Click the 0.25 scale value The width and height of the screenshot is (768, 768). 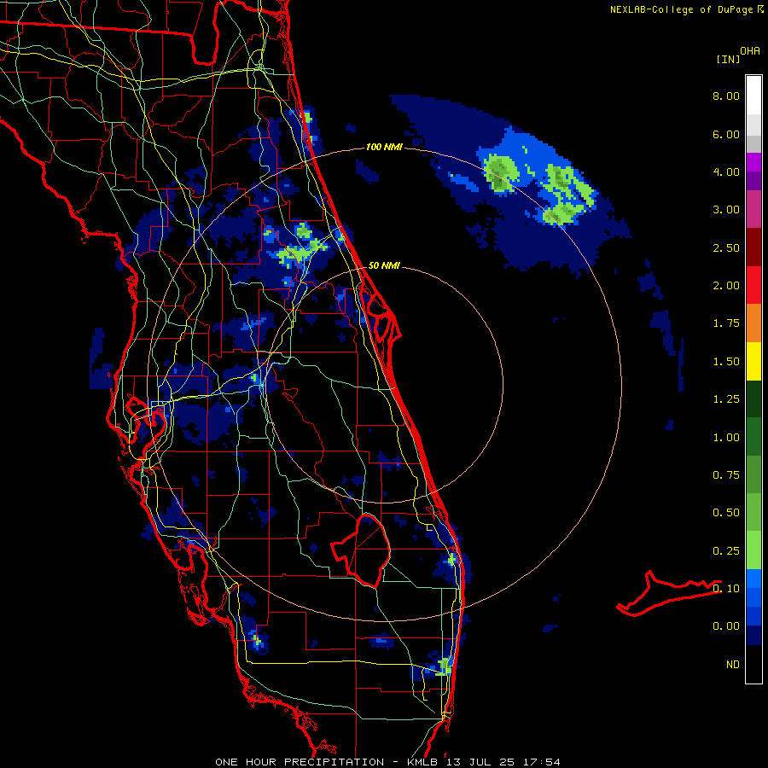pyautogui.click(x=726, y=551)
